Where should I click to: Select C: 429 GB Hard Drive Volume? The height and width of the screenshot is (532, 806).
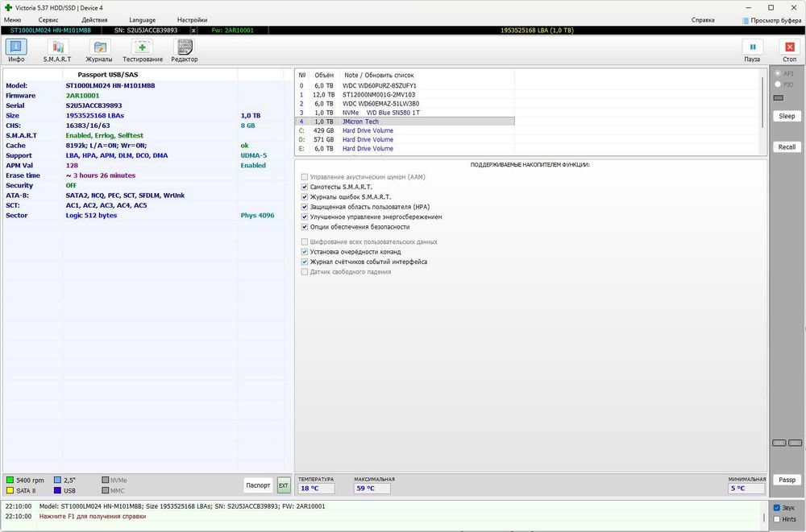coord(405,130)
